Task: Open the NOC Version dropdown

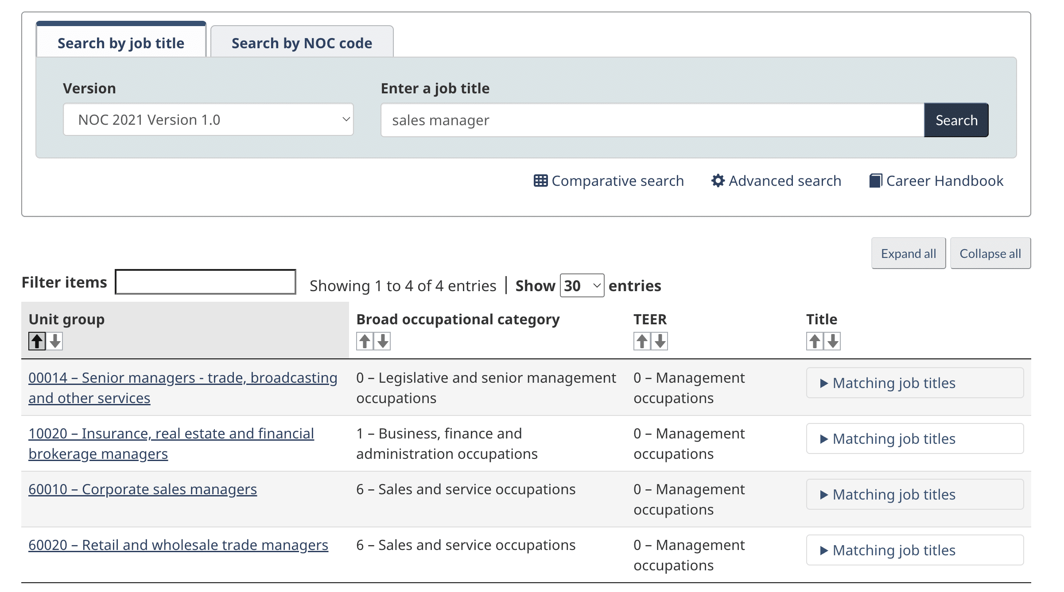Action: [x=208, y=120]
